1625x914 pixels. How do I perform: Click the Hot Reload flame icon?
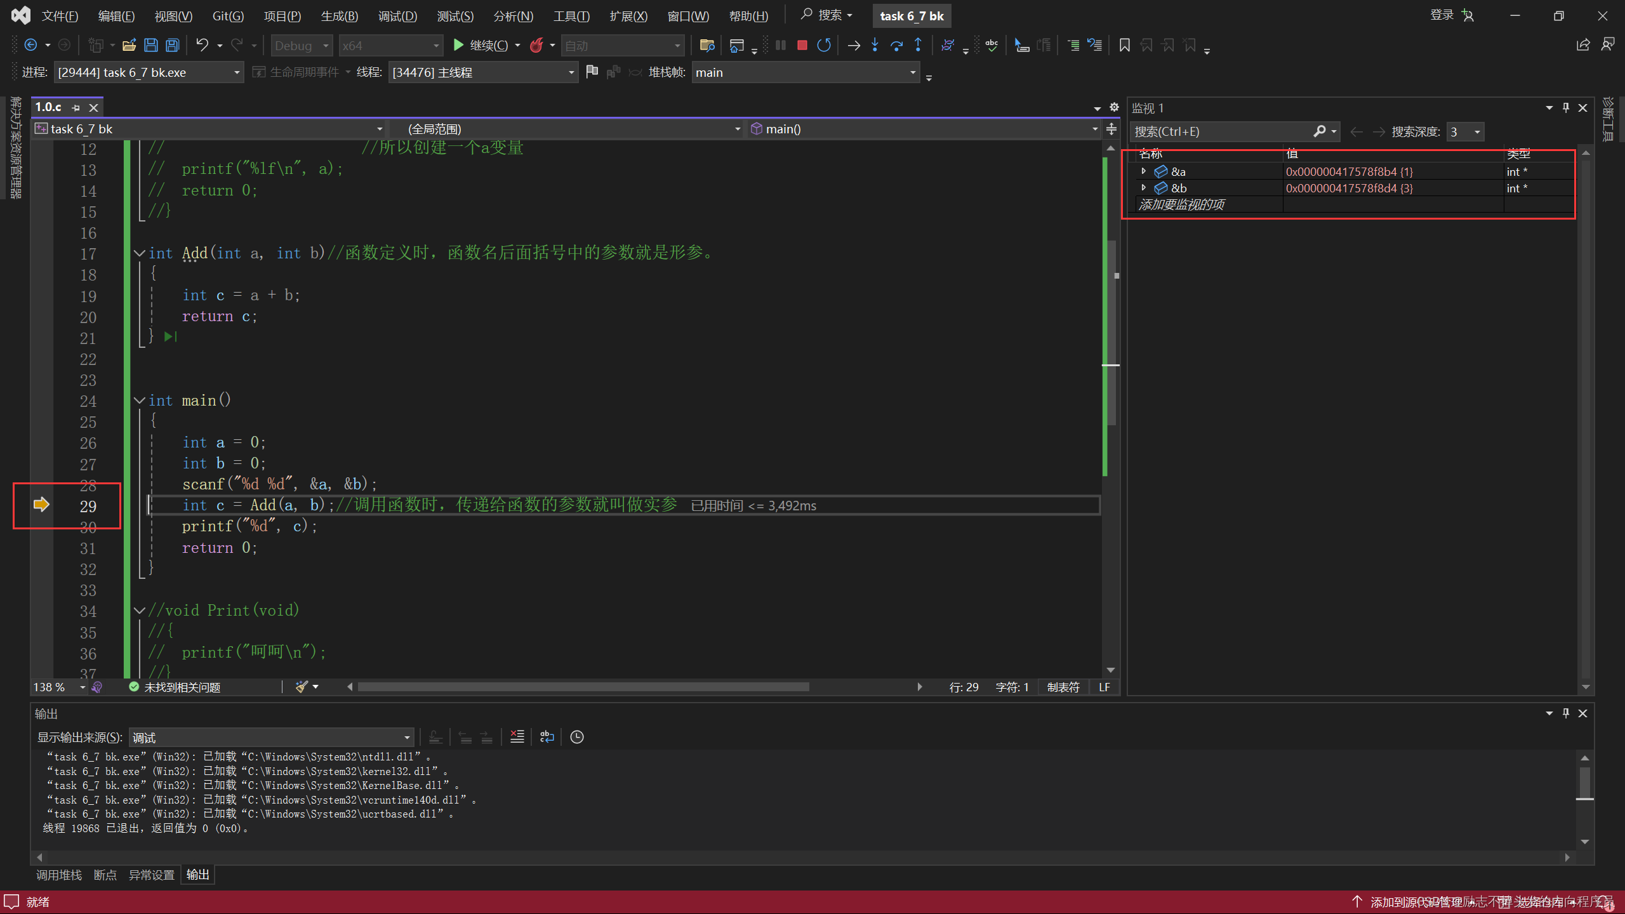coord(536,45)
